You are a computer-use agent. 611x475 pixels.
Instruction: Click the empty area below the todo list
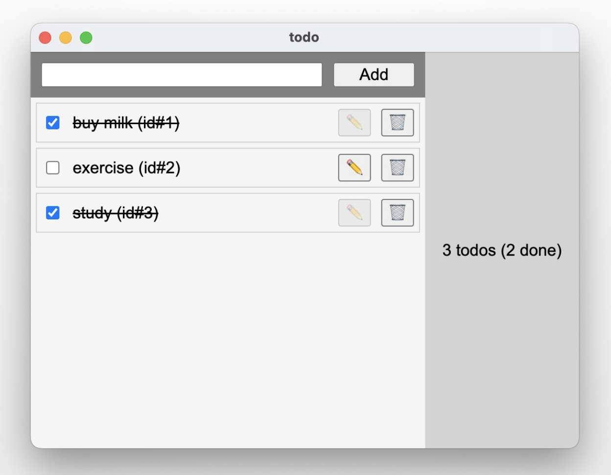click(x=228, y=337)
